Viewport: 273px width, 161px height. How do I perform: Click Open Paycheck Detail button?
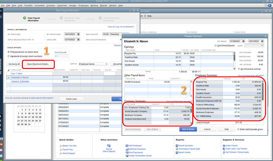(x=38, y=64)
